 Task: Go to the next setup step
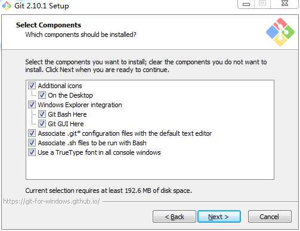219,217
